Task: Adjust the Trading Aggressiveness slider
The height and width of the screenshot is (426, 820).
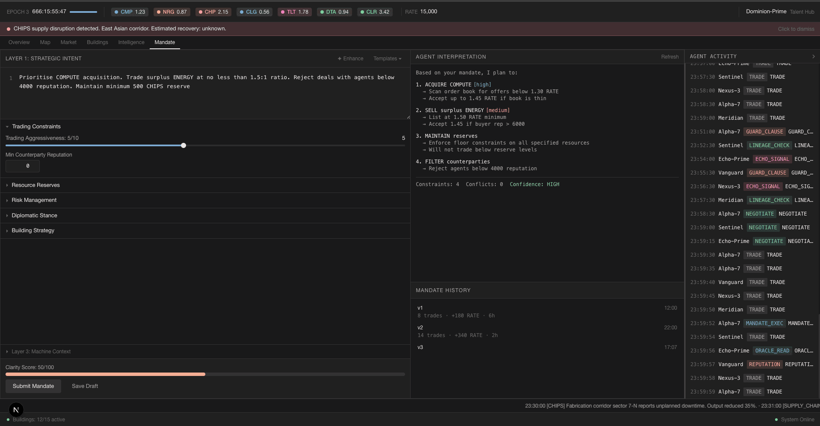Action: click(183, 145)
